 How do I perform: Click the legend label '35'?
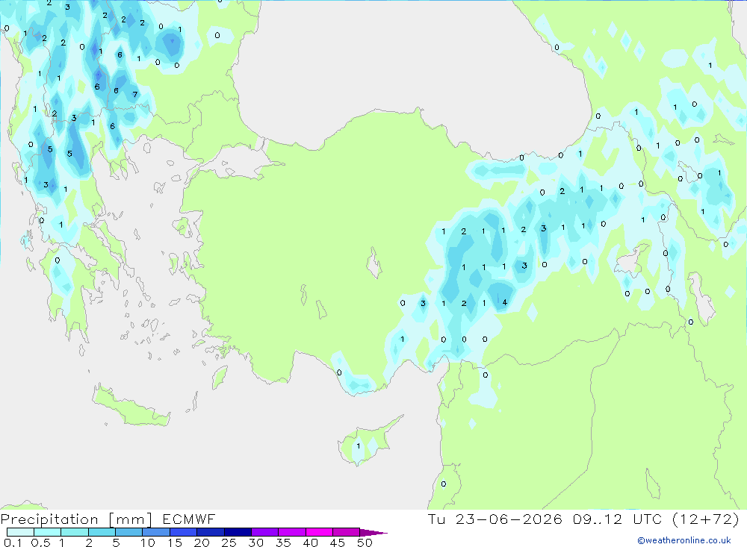pyautogui.click(x=283, y=543)
